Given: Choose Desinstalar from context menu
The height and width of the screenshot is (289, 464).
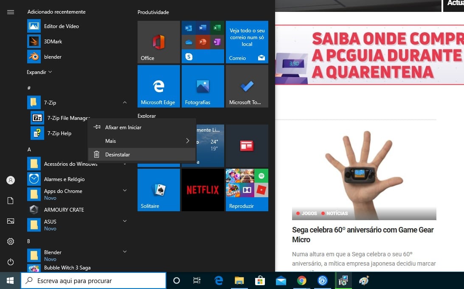Looking at the screenshot, I should [142, 155].
